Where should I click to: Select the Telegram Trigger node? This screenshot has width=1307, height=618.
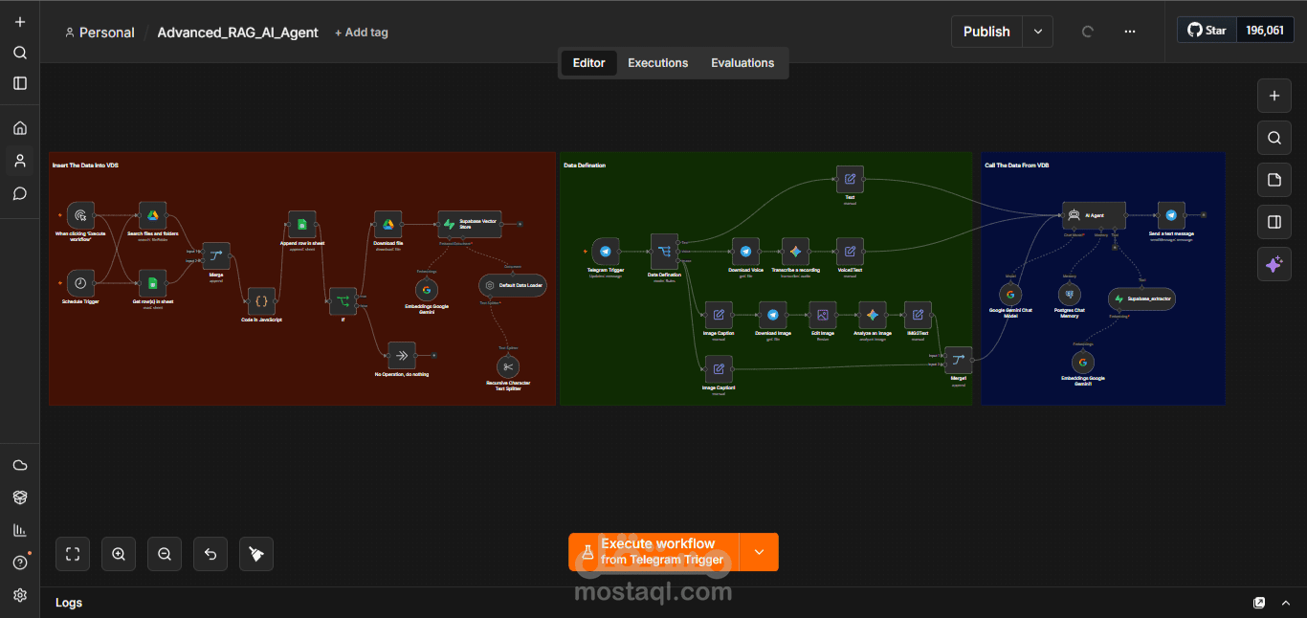pyautogui.click(x=605, y=252)
